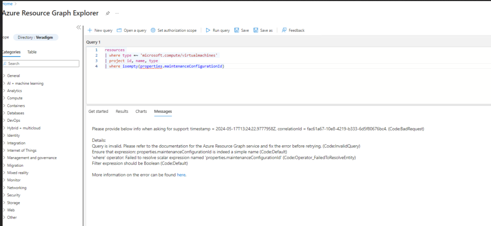Go to Home breadcrumb link

point(7,4)
